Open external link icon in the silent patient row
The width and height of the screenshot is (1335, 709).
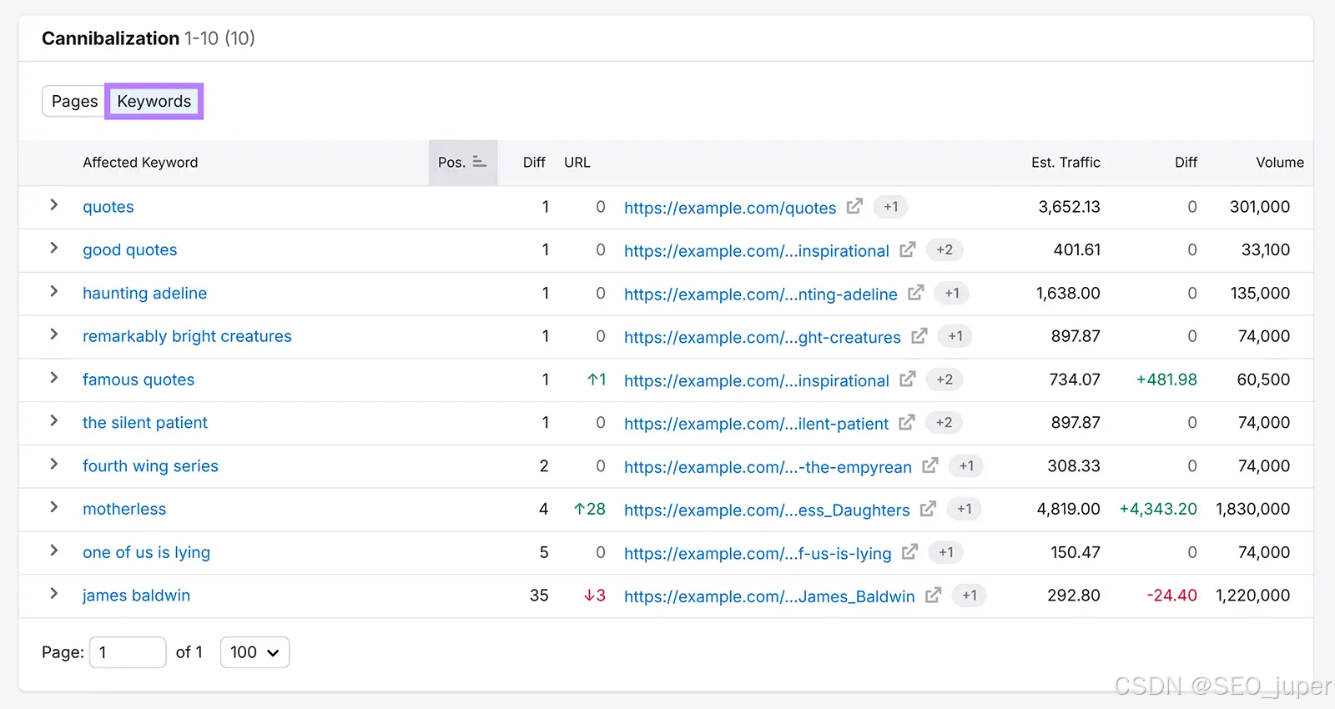click(907, 422)
